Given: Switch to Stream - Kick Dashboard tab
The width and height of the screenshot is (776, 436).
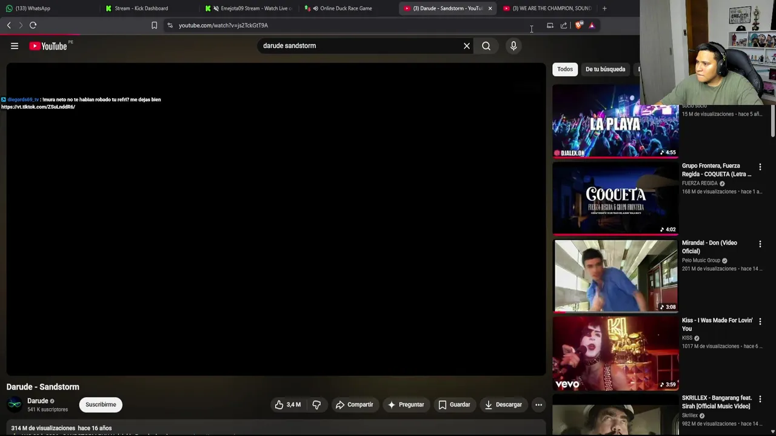Looking at the screenshot, I should (149, 8).
